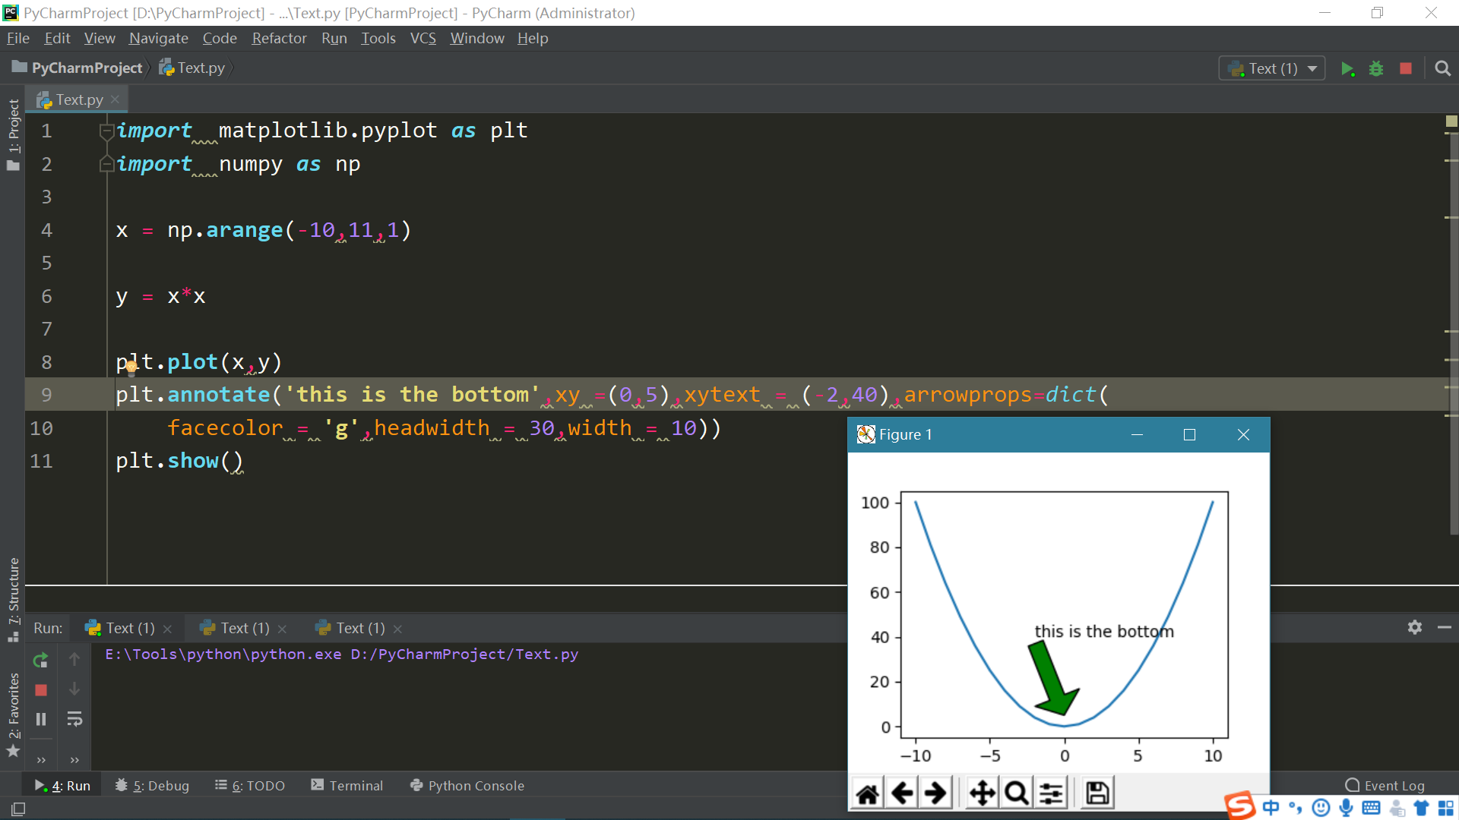The height and width of the screenshot is (820, 1459).
Task: Click the intention lightbulb on line 8
Action: pos(131,368)
